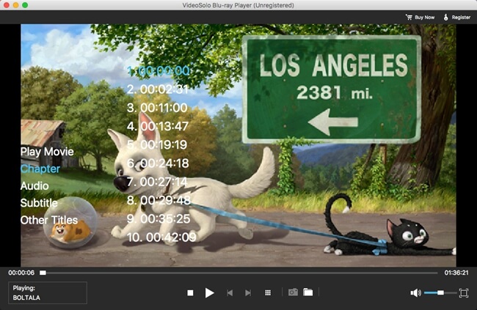
Task: Jump to chapter 5 at 00:19:19
Action: click(157, 144)
